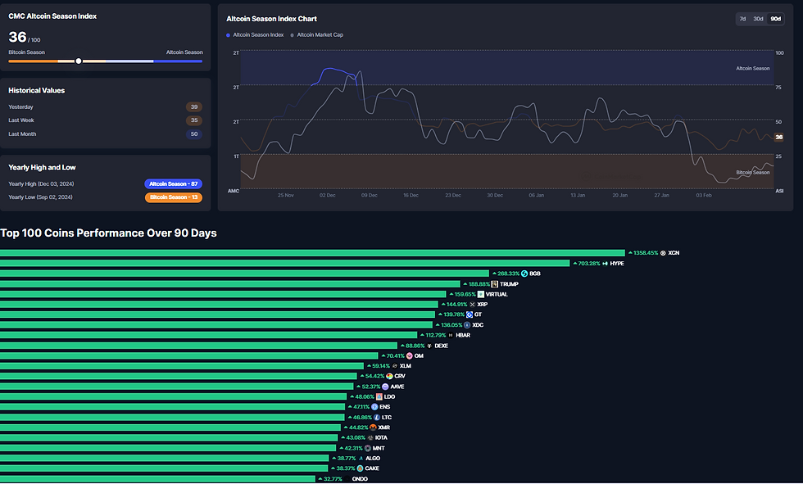Click the MNT coin icon

click(x=368, y=448)
